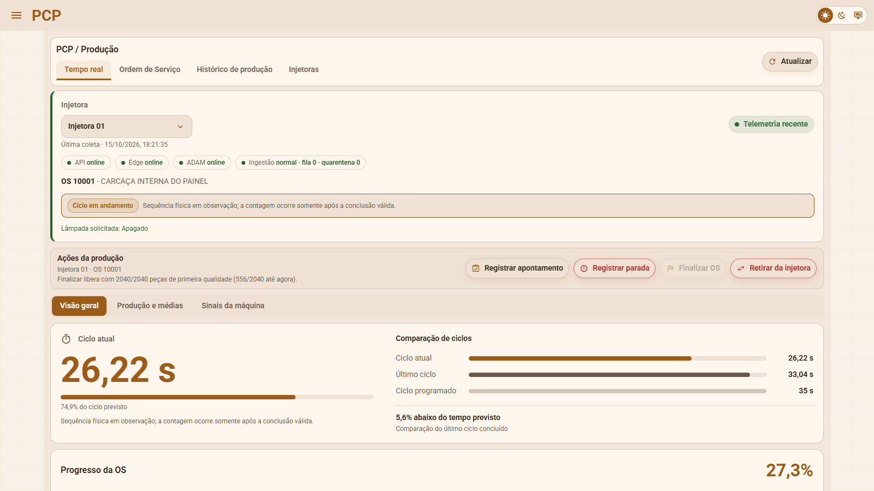Click the stopwatch icon beside Ciclo atual
The image size is (874, 491).
coord(66,339)
